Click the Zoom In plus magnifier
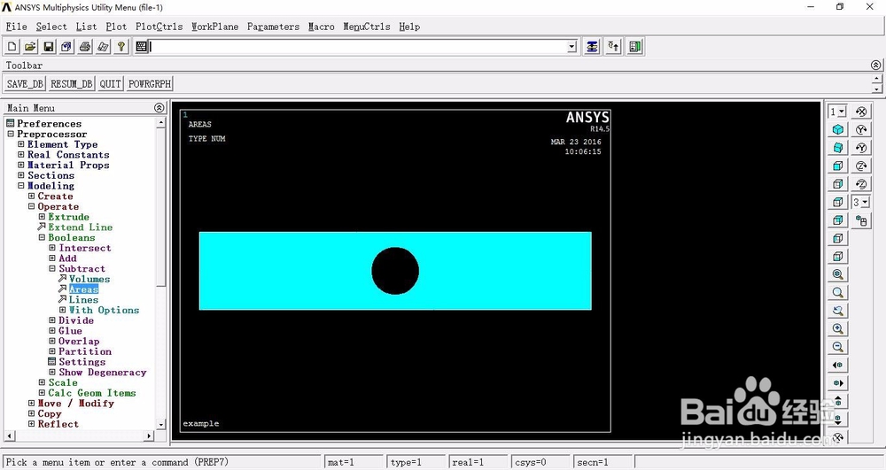This screenshot has width=886, height=470. (x=838, y=329)
